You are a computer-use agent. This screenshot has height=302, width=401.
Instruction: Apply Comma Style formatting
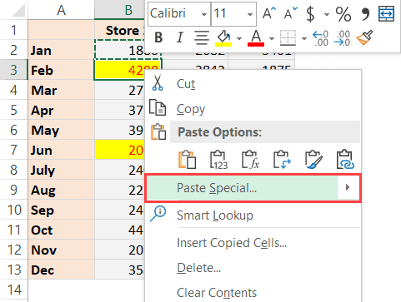coord(365,14)
